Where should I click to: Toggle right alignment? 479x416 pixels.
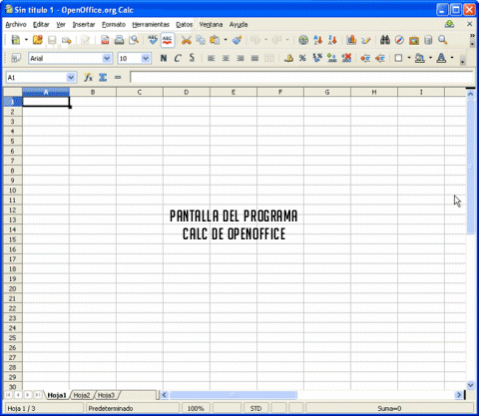tap(240, 59)
